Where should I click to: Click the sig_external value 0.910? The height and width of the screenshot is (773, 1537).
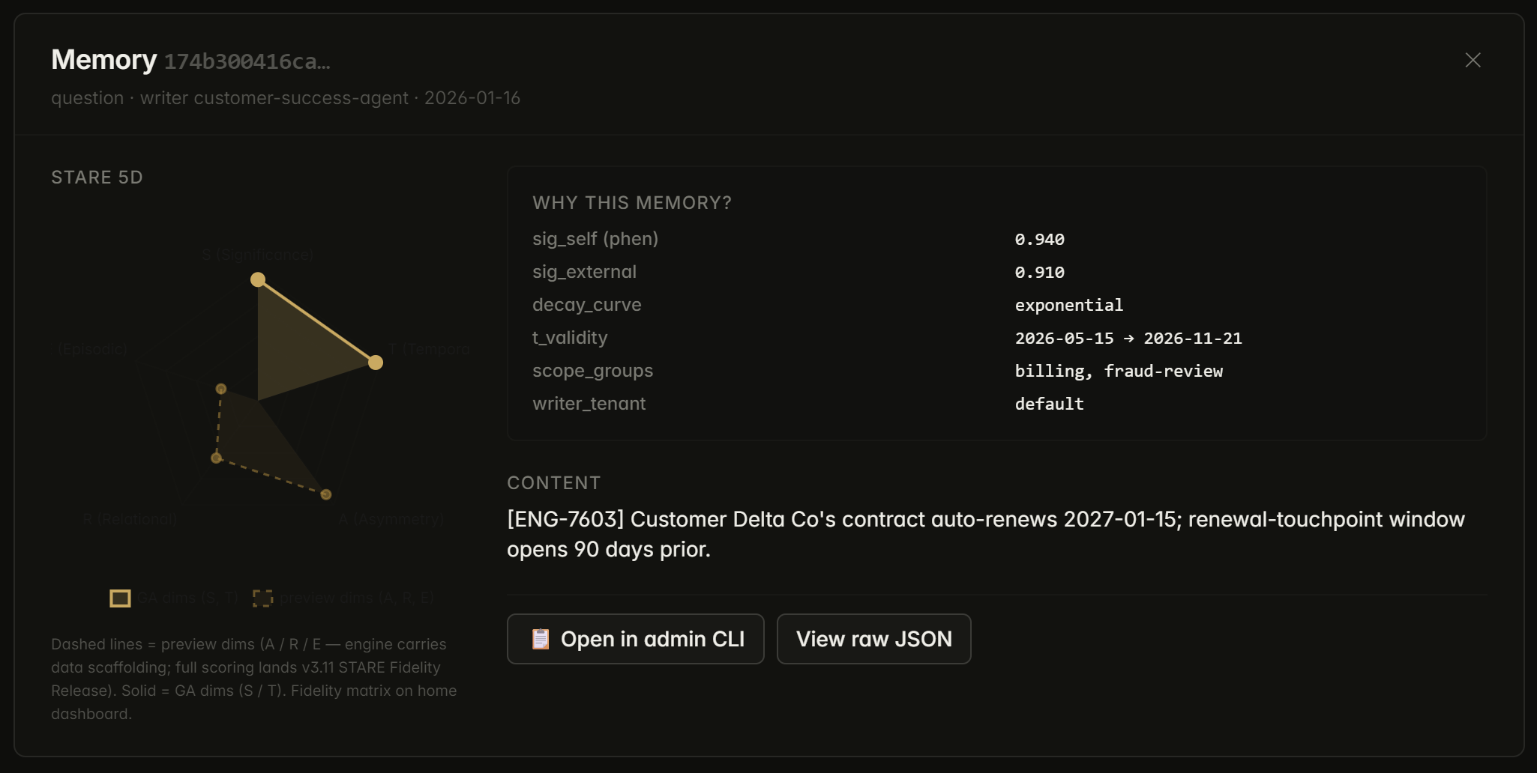pyautogui.click(x=1039, y=273)
